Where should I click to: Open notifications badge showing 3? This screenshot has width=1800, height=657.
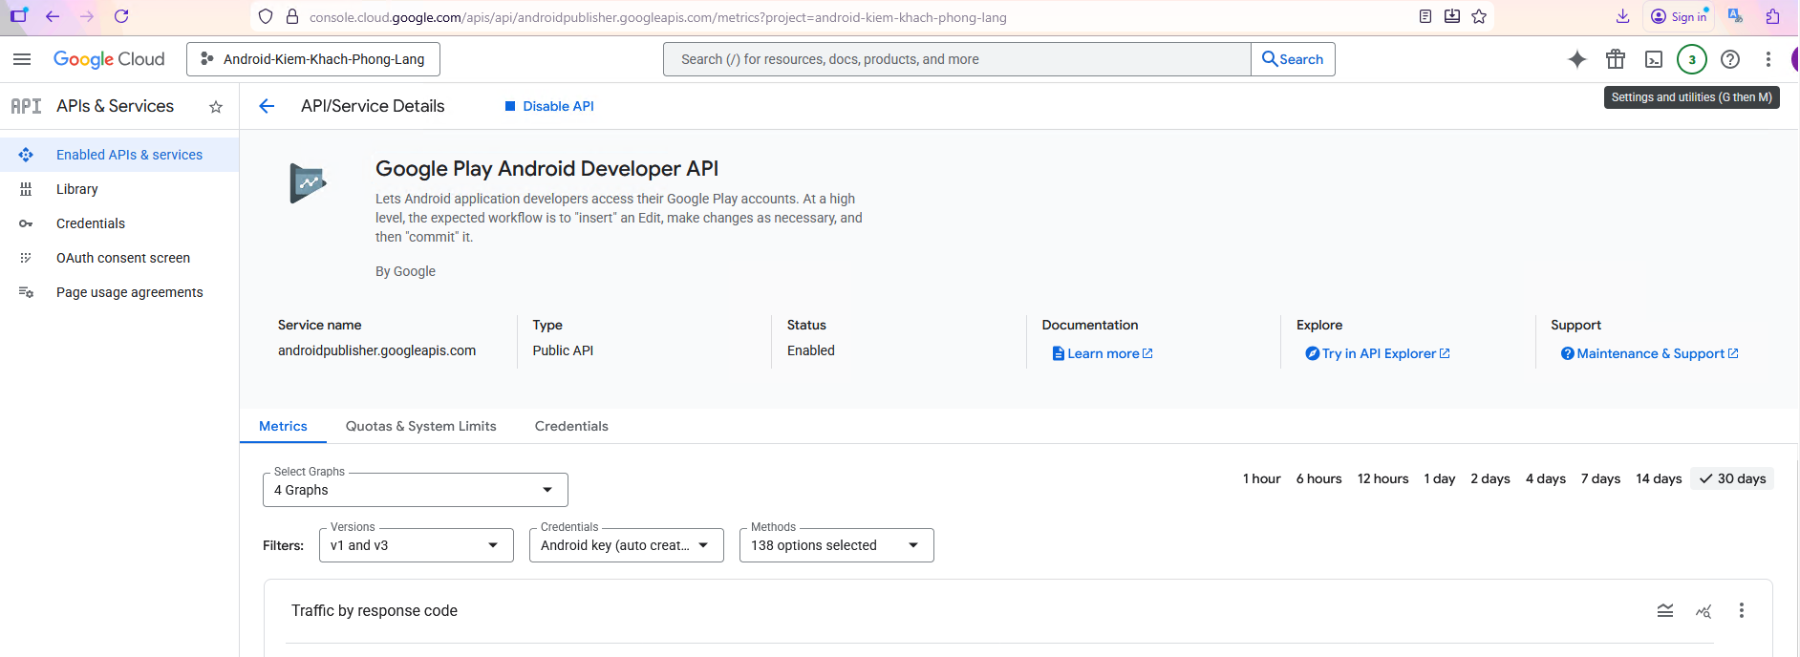click(x=1692, y=59)
